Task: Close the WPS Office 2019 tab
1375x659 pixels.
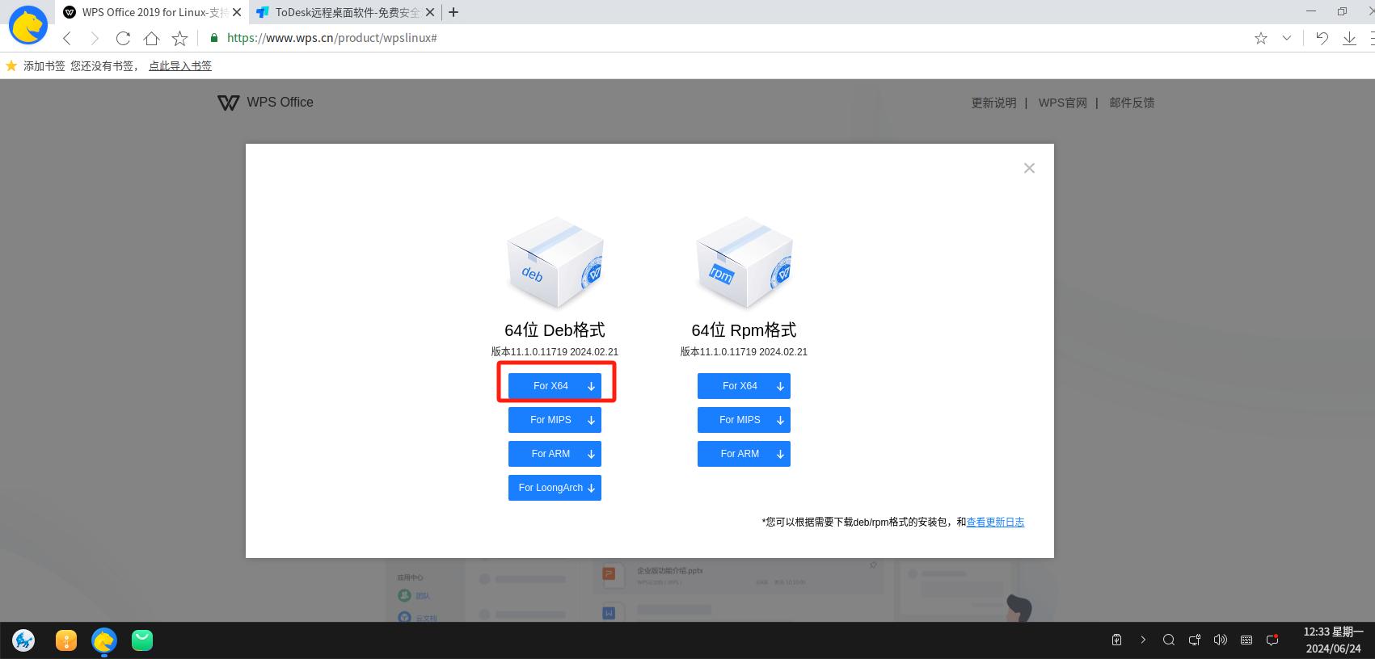Action: tap(237, 12)
